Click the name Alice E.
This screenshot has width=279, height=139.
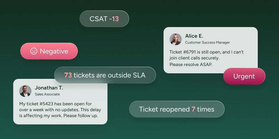[x=194, y=36]
